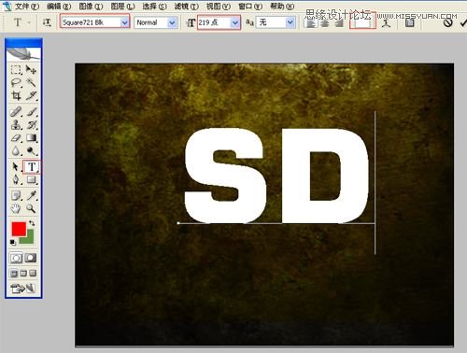Viewport: 467px width, 353px height.
Task: Select the Rectangular Marquee tool
Action: (x=16, y=70)
